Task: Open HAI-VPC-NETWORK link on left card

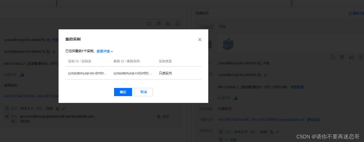Action: pos(20,96)
